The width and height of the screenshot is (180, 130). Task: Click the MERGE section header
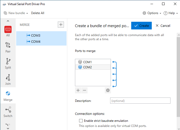[x=25, y=25]
